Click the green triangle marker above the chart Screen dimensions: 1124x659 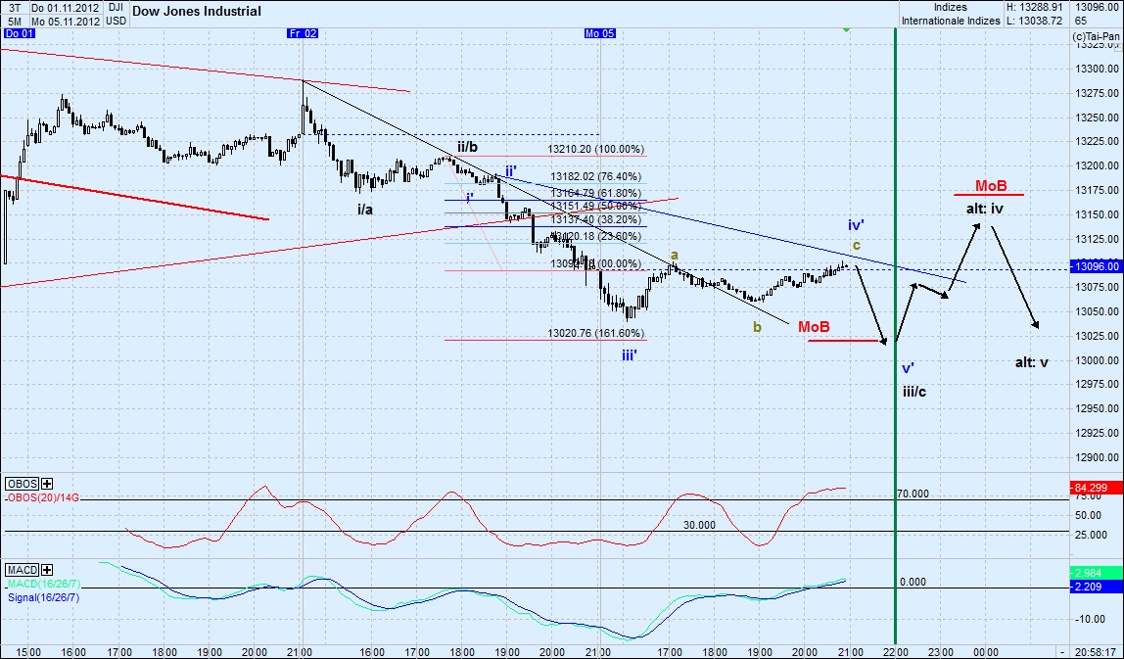click(847, 29)
